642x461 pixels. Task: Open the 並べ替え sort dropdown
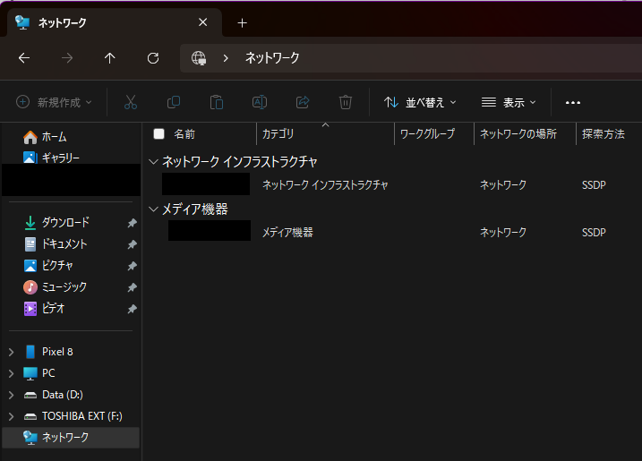[x=420, y=102]
